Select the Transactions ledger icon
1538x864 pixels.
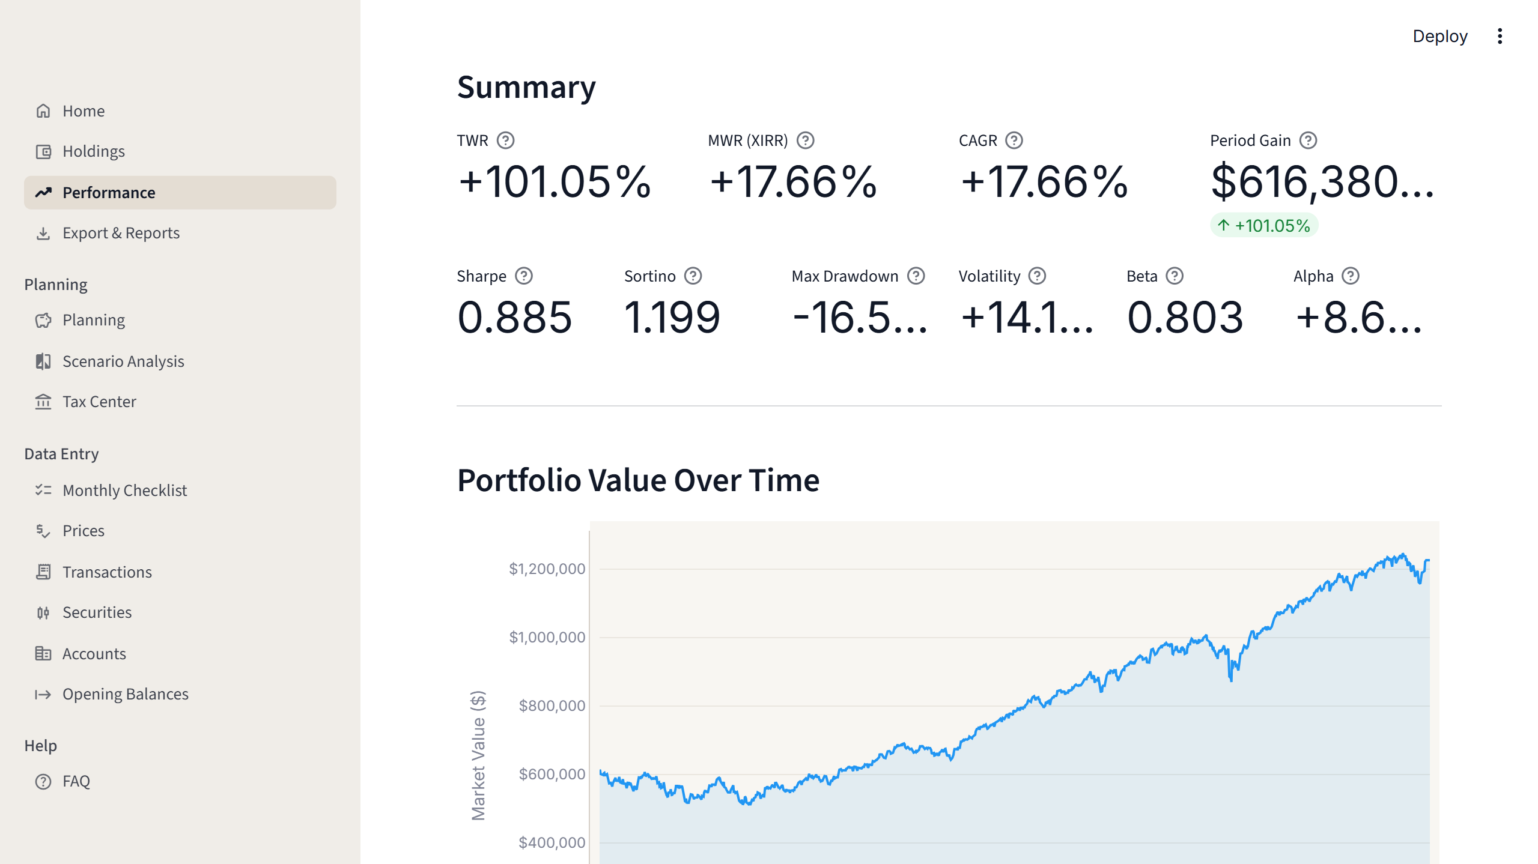(x=43, y=572)
